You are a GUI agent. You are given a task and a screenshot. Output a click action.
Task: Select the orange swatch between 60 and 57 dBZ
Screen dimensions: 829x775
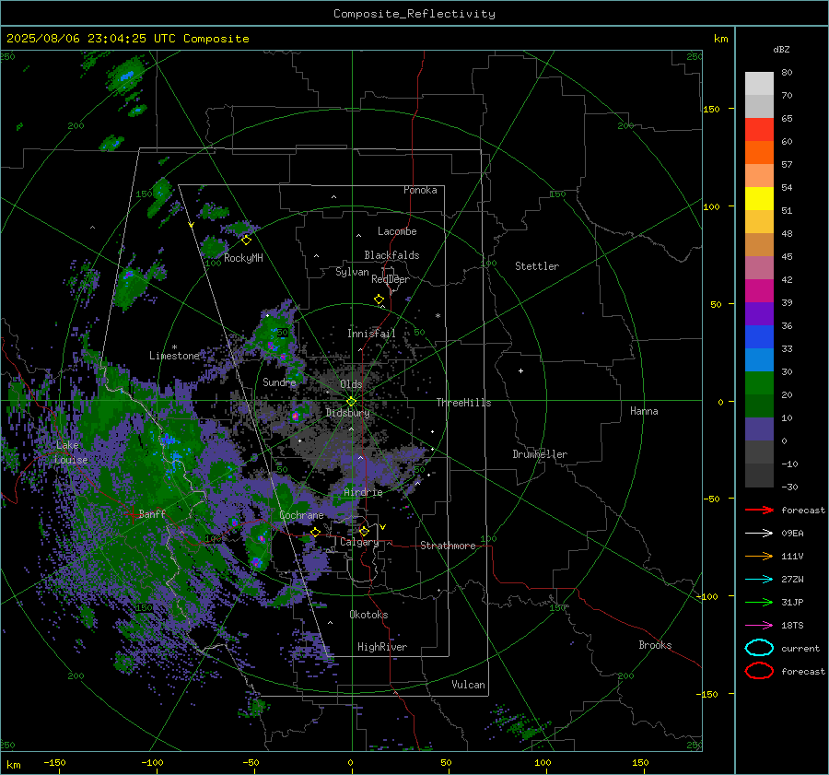pos(759,153)
